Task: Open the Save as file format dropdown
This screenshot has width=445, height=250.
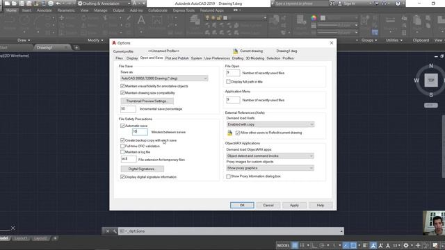Action: 164,78
